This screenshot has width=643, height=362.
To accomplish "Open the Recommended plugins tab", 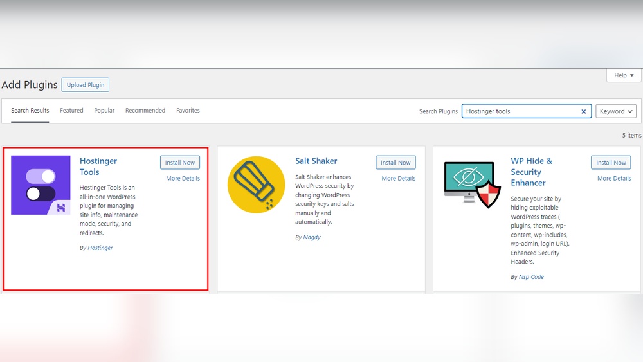I will pos(145,111).
